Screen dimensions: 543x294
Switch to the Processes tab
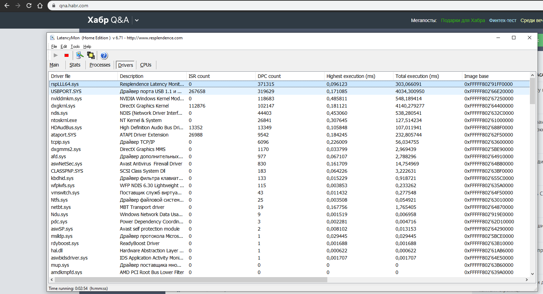pyautogui.click(x=100, y=65)
